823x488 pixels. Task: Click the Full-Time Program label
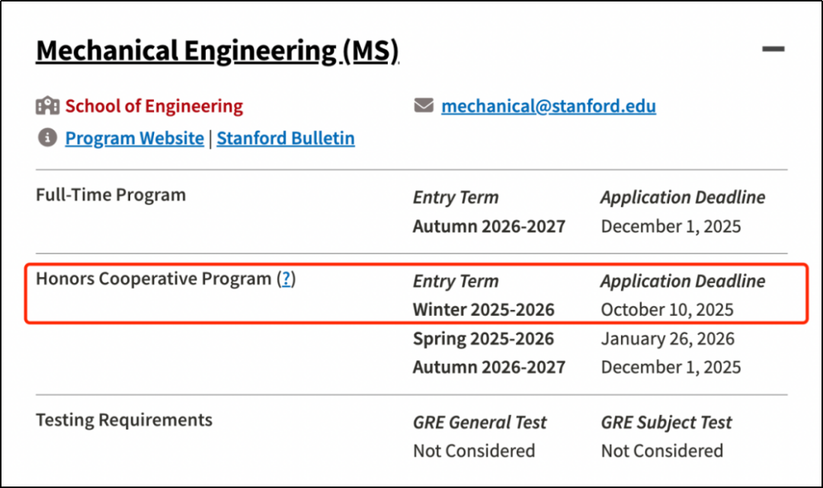(x=110, y=195)
